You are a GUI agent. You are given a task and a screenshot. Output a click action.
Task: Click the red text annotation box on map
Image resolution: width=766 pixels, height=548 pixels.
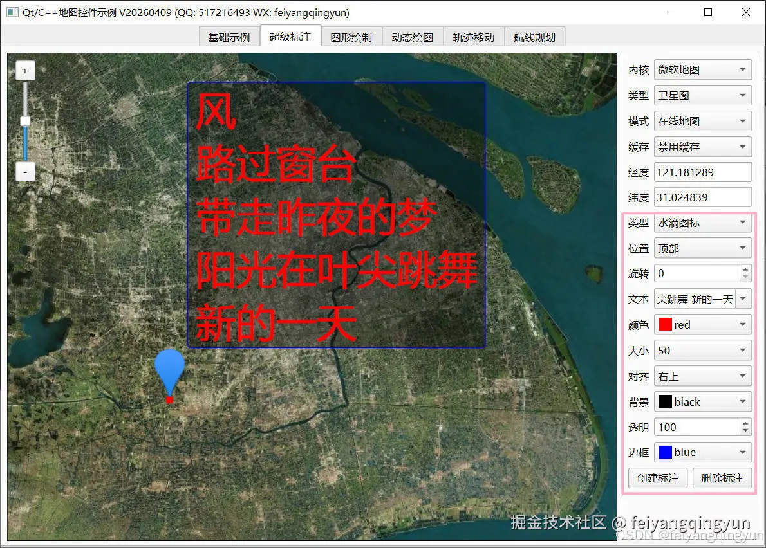(337, 215)
